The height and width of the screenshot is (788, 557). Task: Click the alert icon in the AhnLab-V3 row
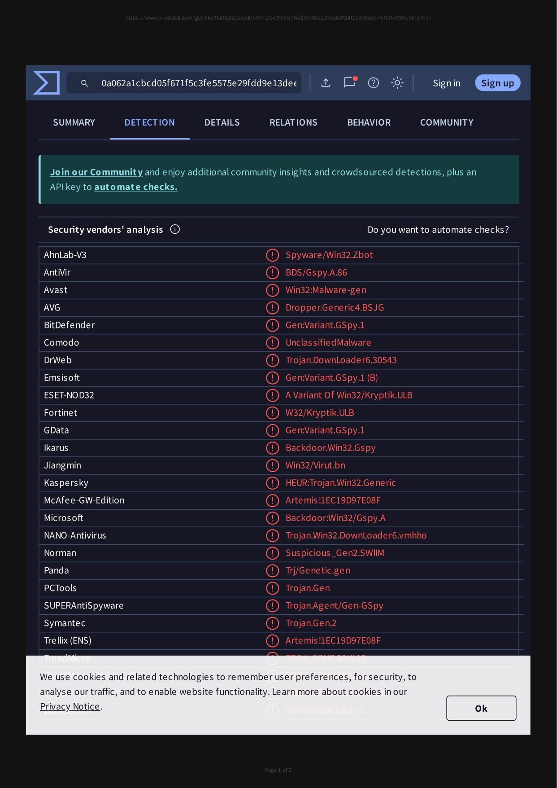[272, 255]
